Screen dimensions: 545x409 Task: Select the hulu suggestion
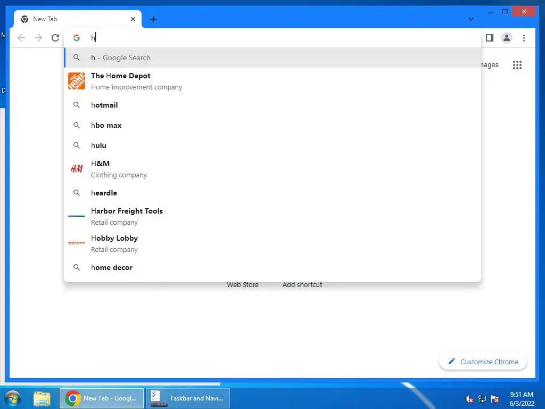[x=273, y=145]
